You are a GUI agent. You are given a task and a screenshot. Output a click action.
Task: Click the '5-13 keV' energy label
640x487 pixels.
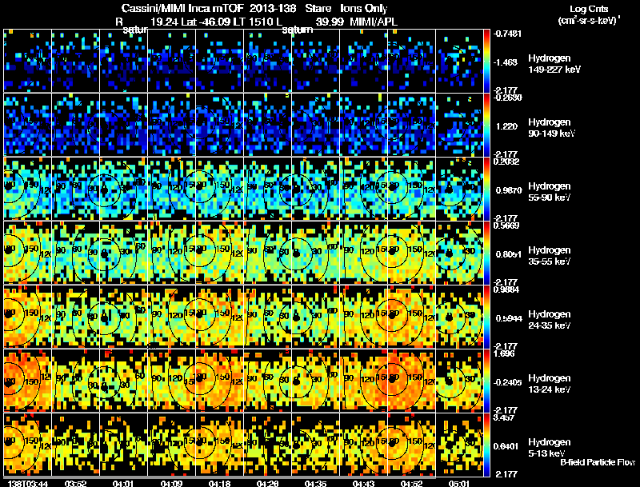[546, 453]
